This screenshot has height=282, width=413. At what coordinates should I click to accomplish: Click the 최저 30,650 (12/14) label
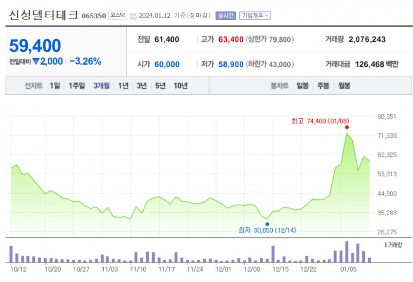(x=267, y=230)
